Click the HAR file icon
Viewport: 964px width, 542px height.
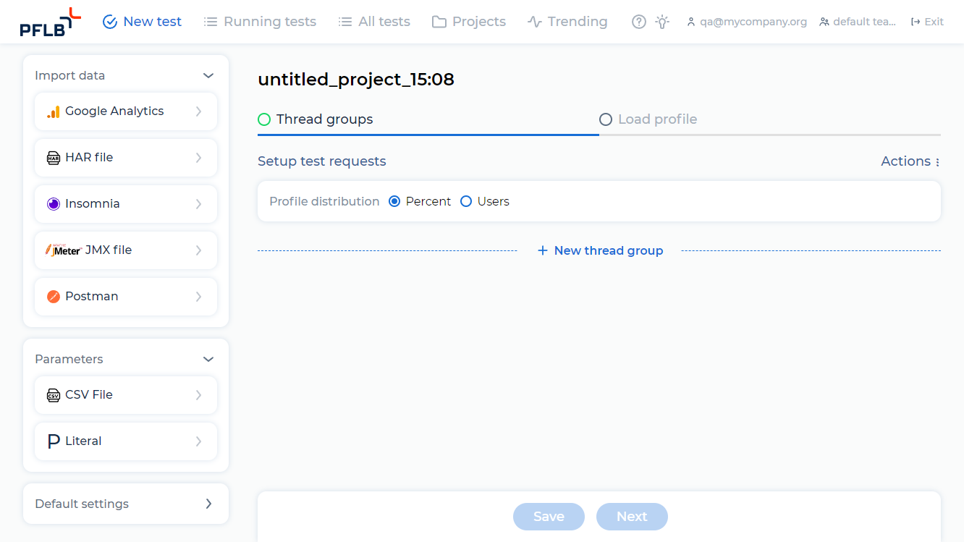pos(54,158)
